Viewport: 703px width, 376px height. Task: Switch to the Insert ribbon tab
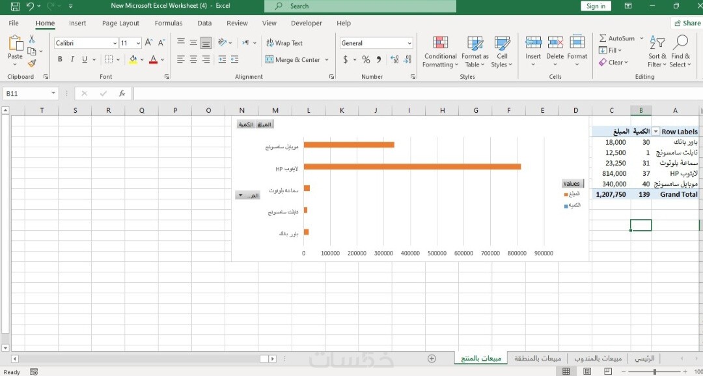click(77, 23)
